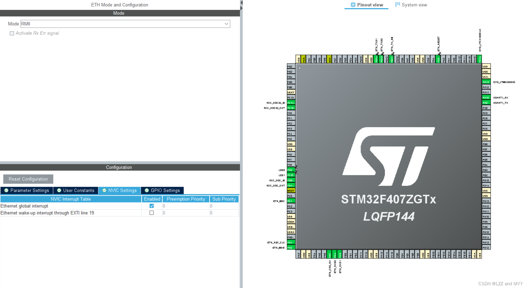527x288 pixels.
Task: Select the PF9 pin labeled LED0
Action: [291, 170]
